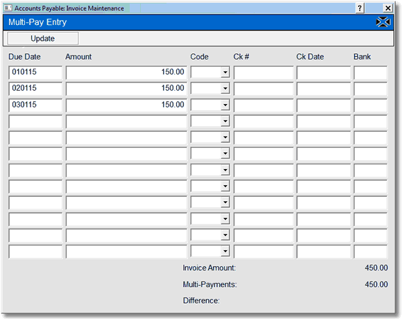Select the Due Date field showing 020115
The height and width of the screenshot is (321, 403).
click(x=35, y=89)
